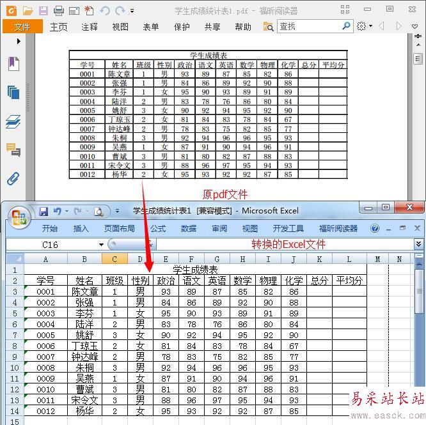426x425 pixels.
Task: Open the bookmarks panel in Foxit sidebar
Action: click(x=13, y=64)
